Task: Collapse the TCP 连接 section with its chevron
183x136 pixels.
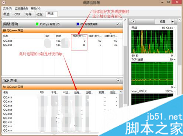Action: point(118,81)
